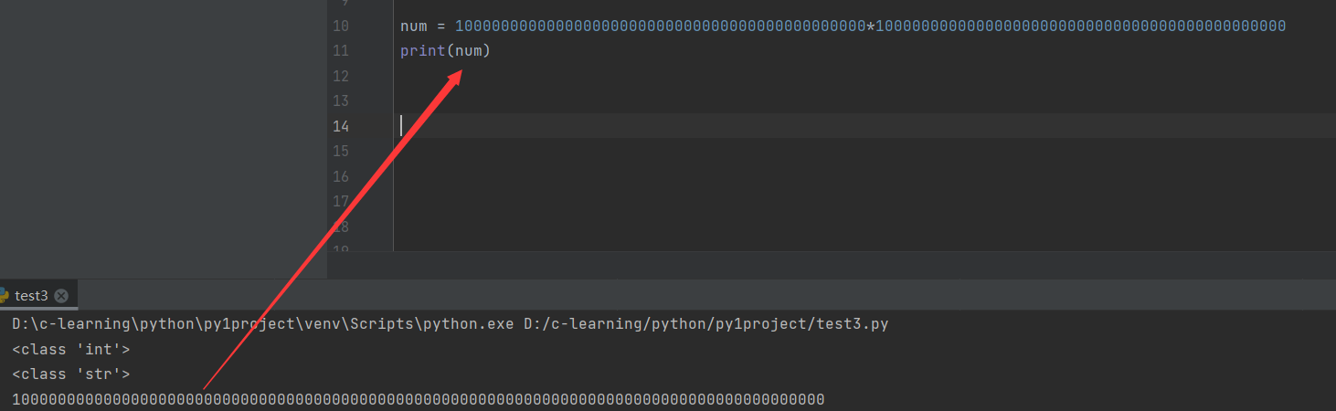The width and height of the screenshot is (1336, 411).
Task: Place cursor on num variable in line 10
Action: click(x=414, y=26)
